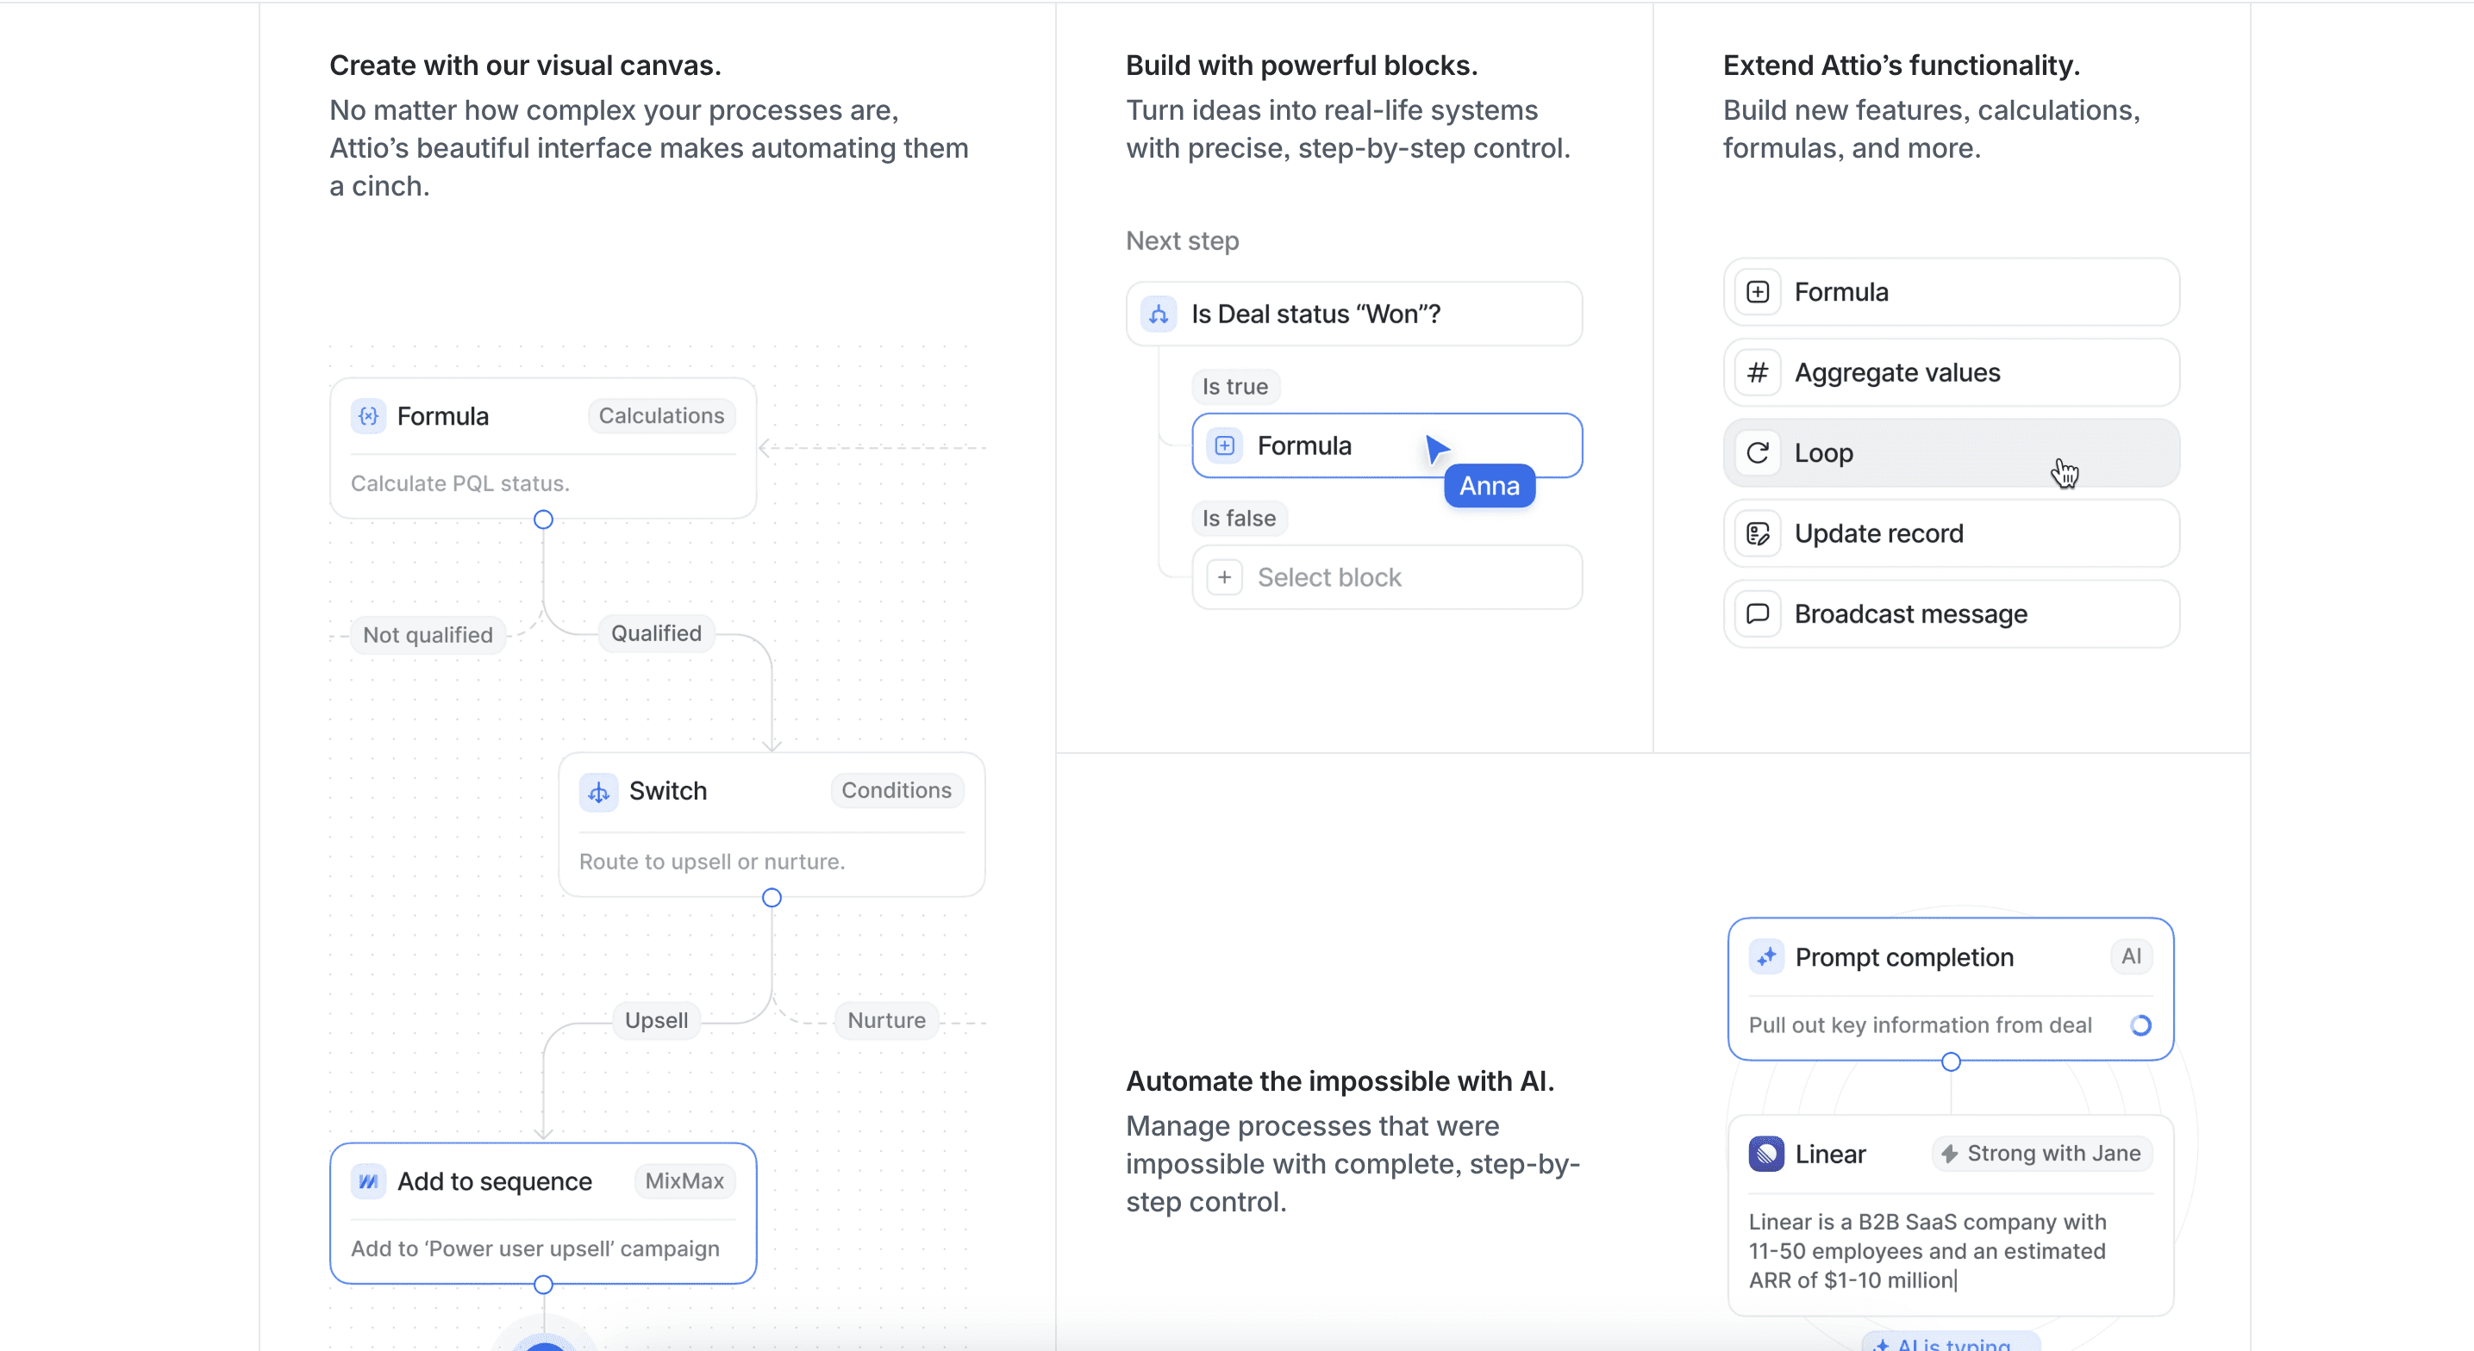Viewport: 2474px width, 1351px height.
Task: Click the Switch branch icon on the canvas
Action: [598, 791]
